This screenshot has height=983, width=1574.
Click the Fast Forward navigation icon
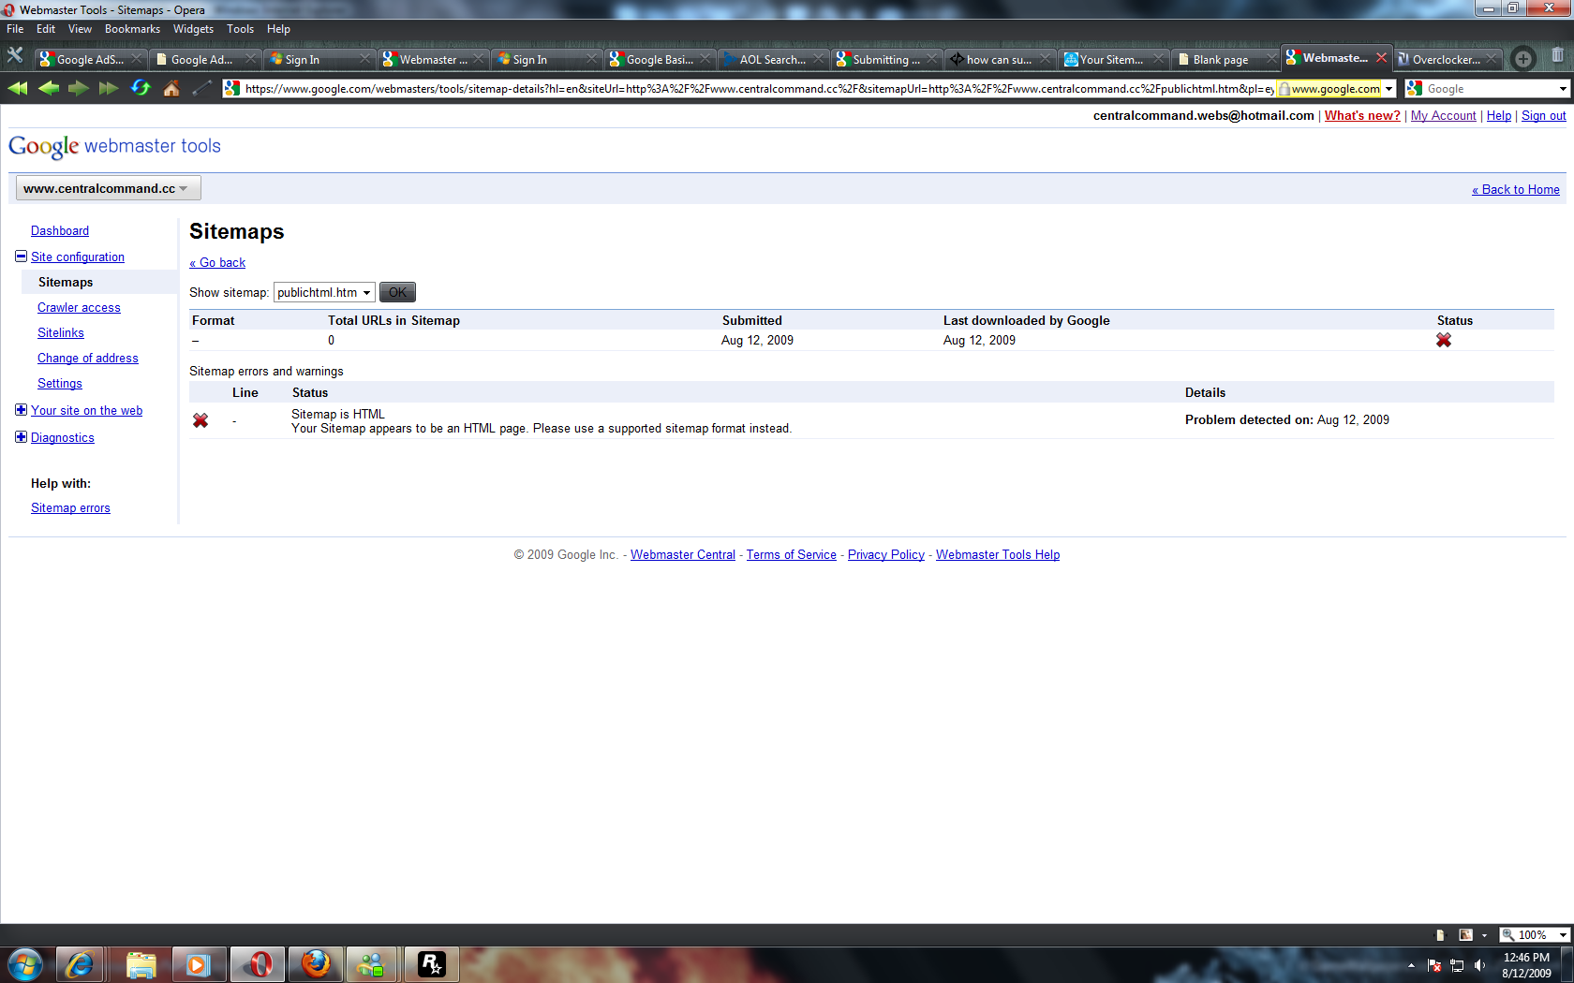point(109,88)
